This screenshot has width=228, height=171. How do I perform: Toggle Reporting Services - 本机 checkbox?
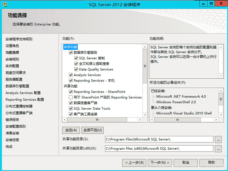tap(71, 81)
